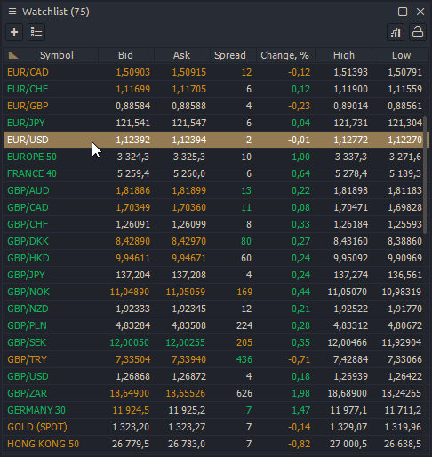Image resolution: width=432 pixels, height=458 pixels.
Task: Select the GBP/USD row
Action: click(x=216, y=376)
